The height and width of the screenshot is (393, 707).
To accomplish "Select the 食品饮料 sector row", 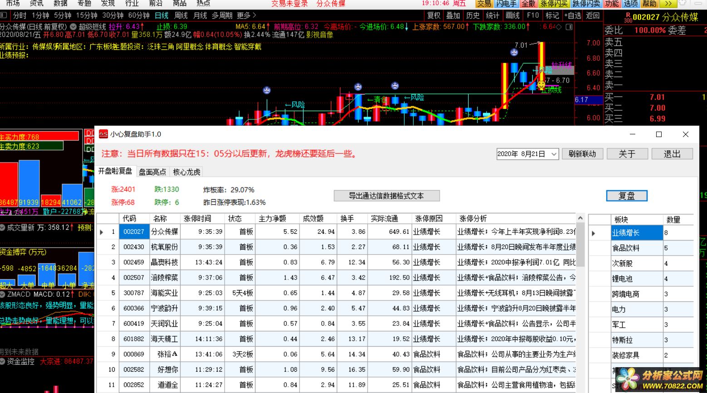I will (x=637, y=248).
